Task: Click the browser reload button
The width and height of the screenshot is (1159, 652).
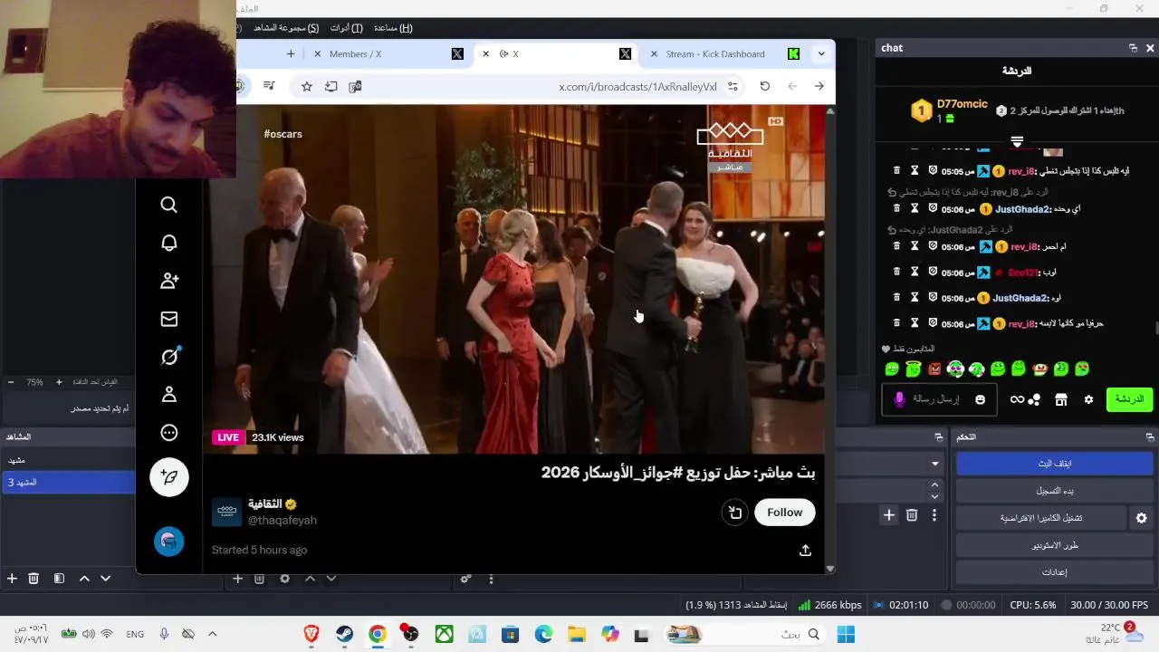Action: click(x=765, y=86)
